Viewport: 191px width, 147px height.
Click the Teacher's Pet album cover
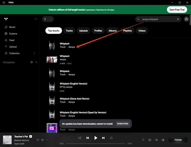click(x=7, y=140)
